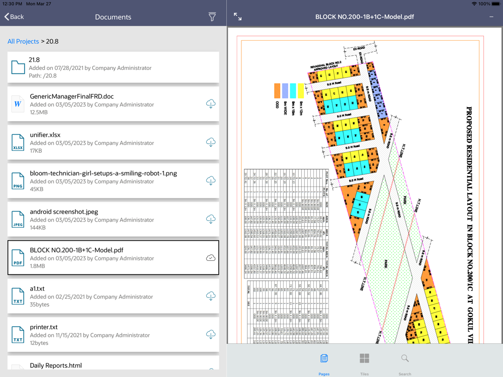Viewport: 503px width, 377px height.
Task: Switch to the Pages tab
Action: 324,364
